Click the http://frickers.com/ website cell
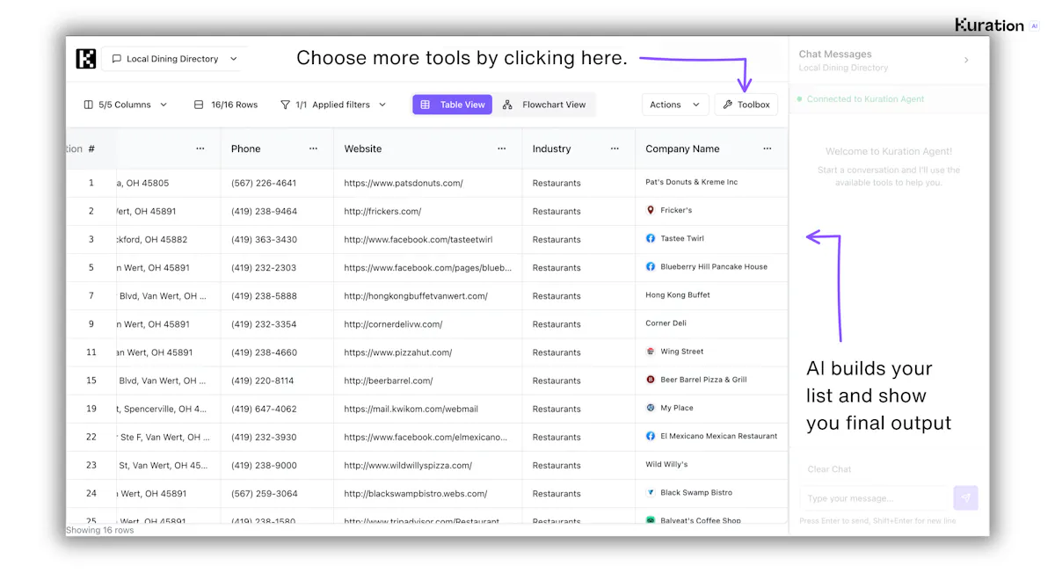Viewport: 1055px width, 573px height. 382,211
